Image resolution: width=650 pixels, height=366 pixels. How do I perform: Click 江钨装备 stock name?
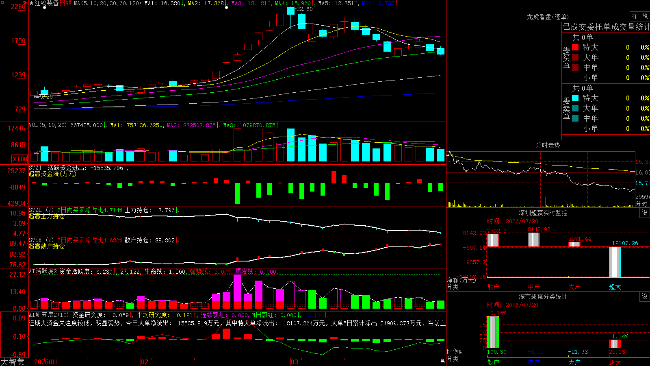[47, 3]
